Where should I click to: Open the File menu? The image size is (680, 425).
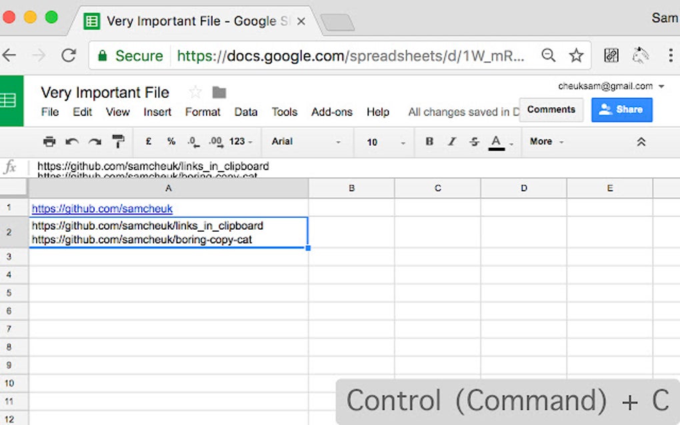[50, 112]
